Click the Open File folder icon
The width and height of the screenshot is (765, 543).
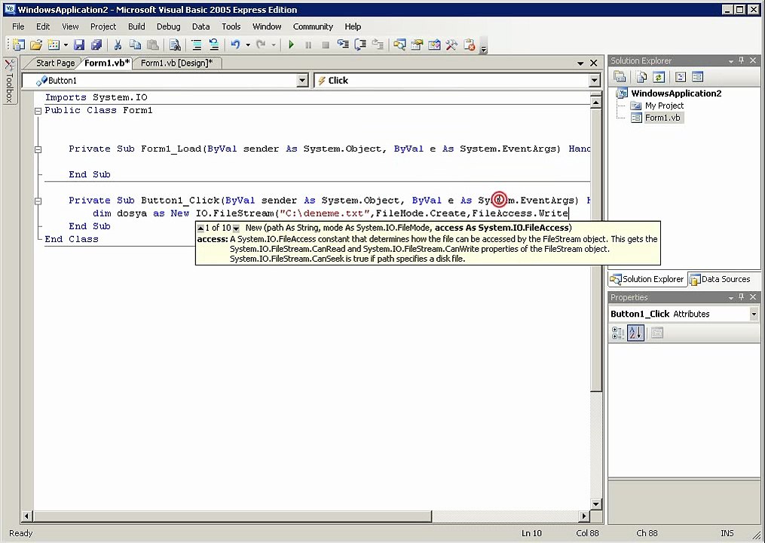(36, 45)
